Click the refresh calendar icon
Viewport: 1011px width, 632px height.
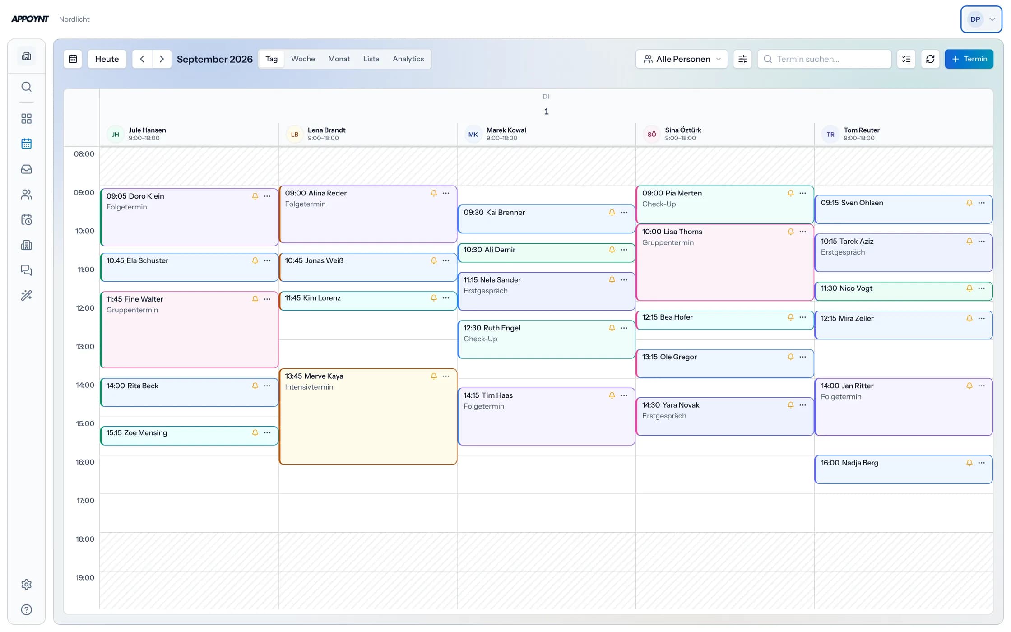pos(930,59)
